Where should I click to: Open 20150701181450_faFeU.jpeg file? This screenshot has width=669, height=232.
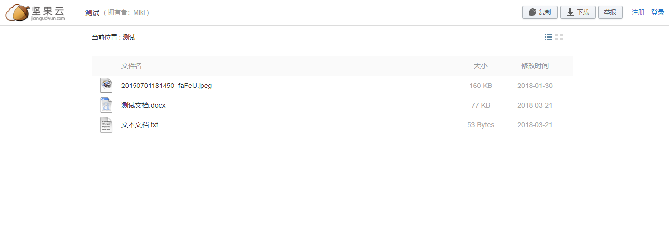167,86
